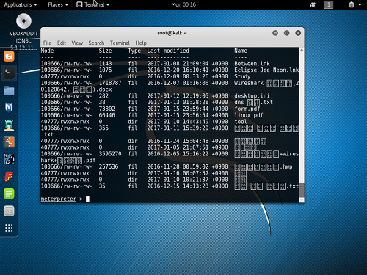Click the Name column header
The width and height of the screenshot is (367, 275).
(241, 51)
